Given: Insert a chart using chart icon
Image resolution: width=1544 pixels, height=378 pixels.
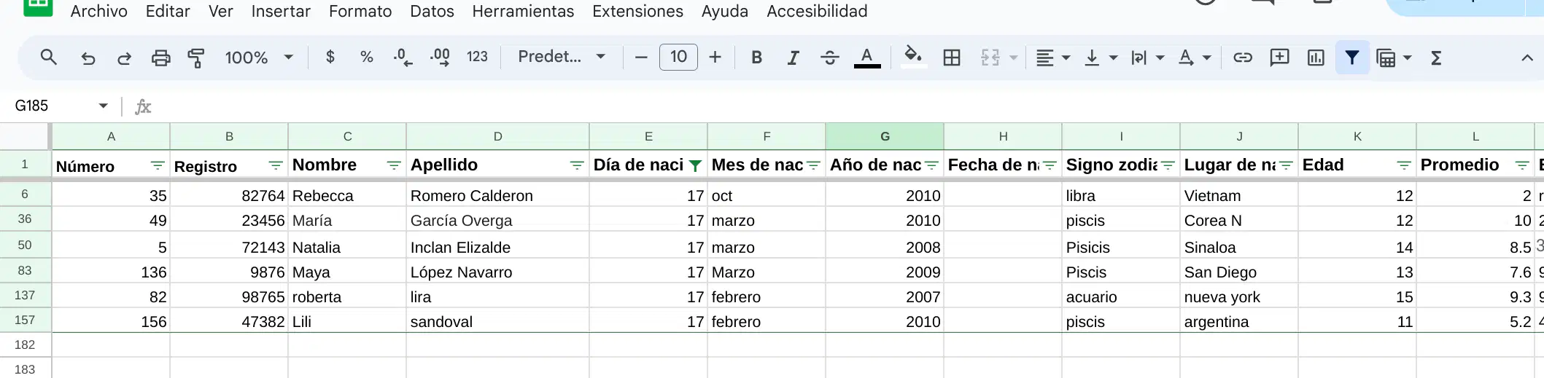Looking at the screenshot, I should click(1316, 58).
